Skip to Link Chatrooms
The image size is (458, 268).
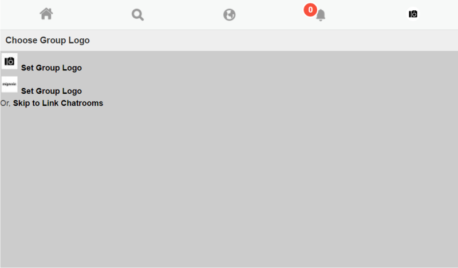click(58, 103)
